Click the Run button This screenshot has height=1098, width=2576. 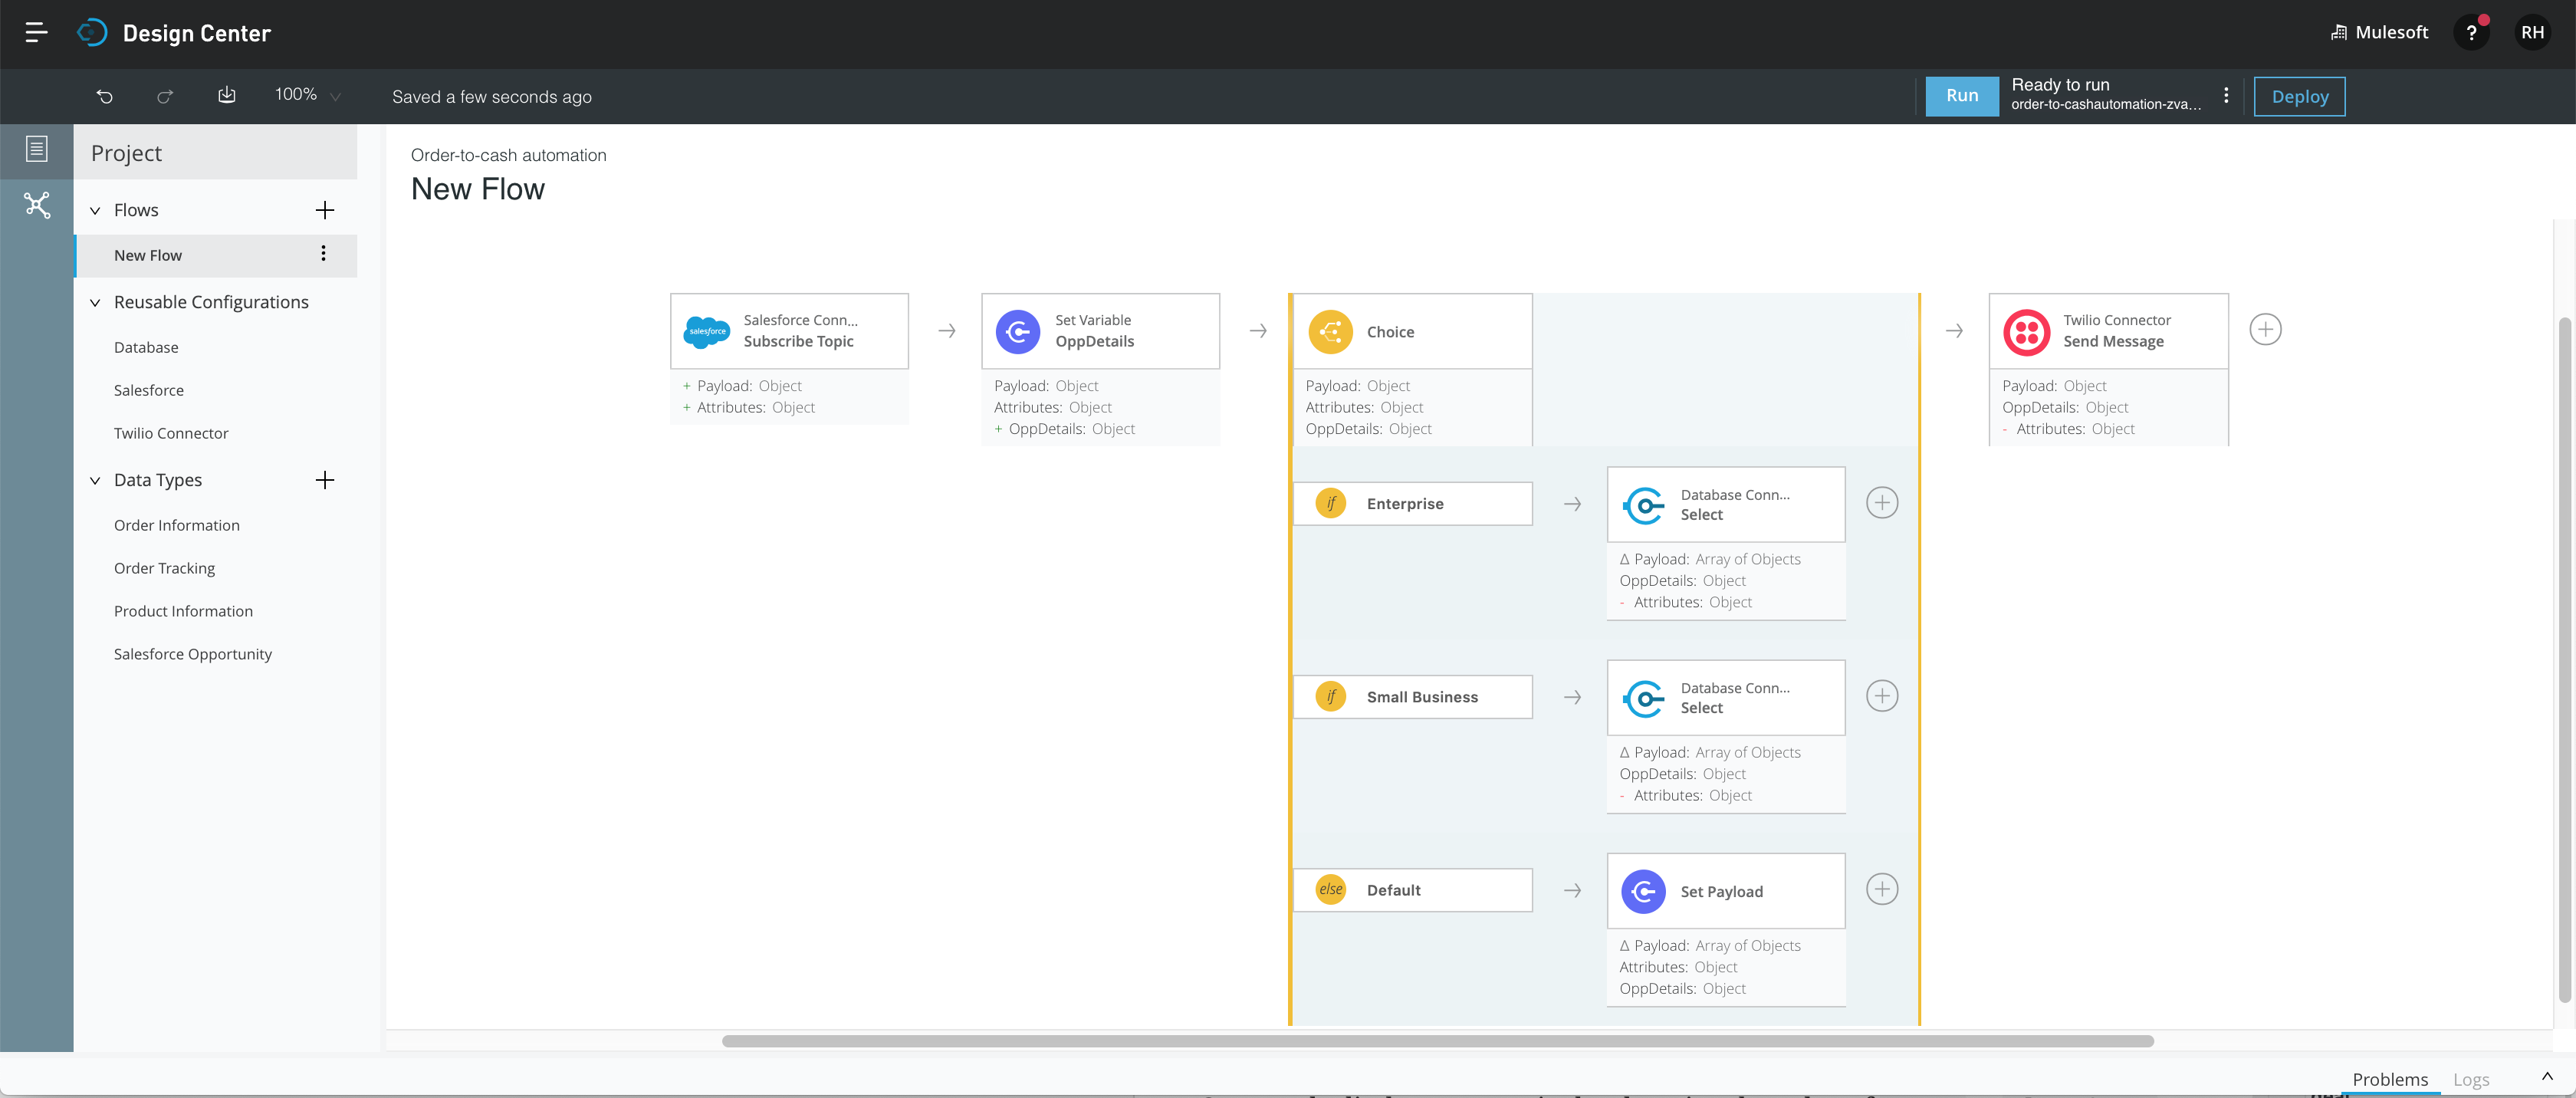pos(1960,95)
